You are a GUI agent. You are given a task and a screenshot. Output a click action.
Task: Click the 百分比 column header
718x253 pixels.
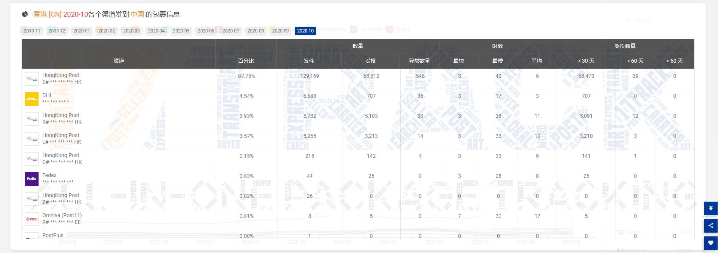246,61
